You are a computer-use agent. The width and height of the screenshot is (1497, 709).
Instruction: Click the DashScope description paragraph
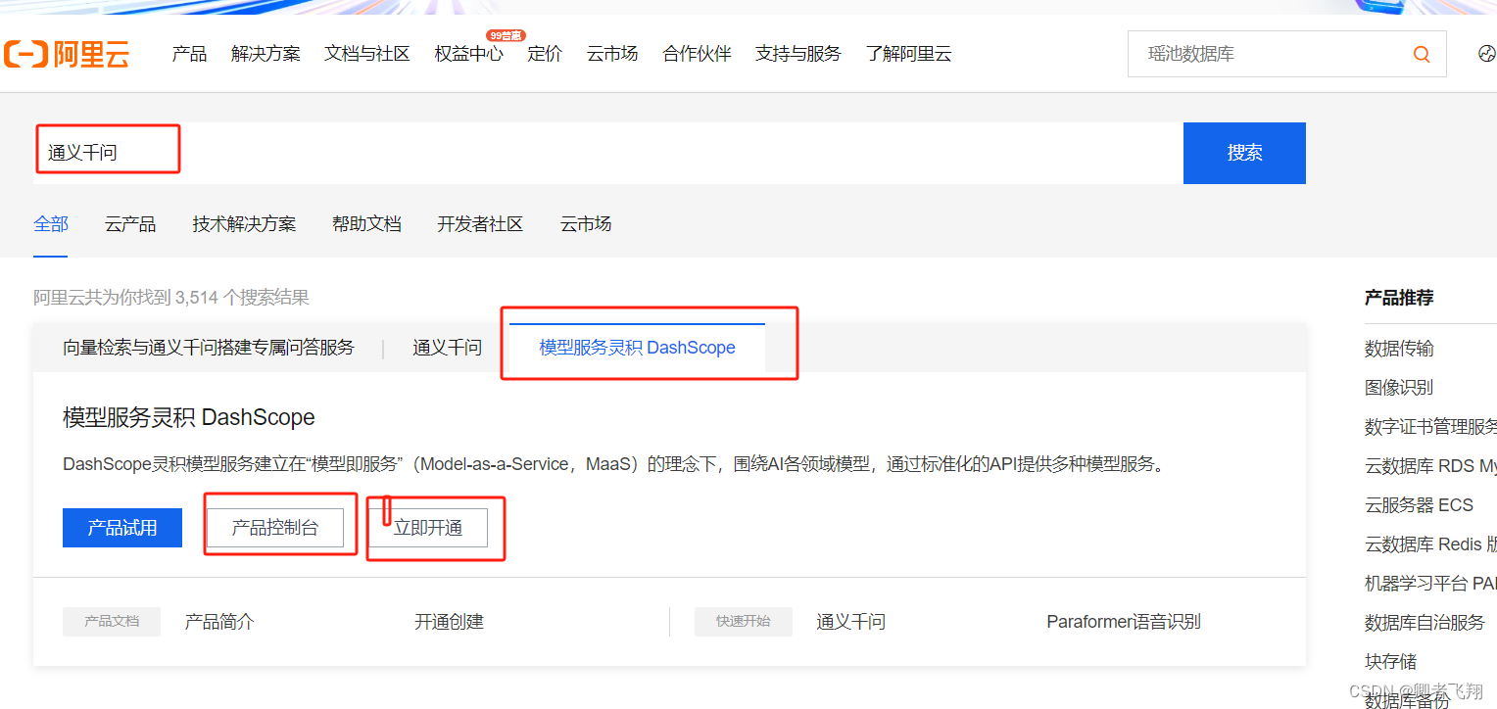tap(616, 464)
